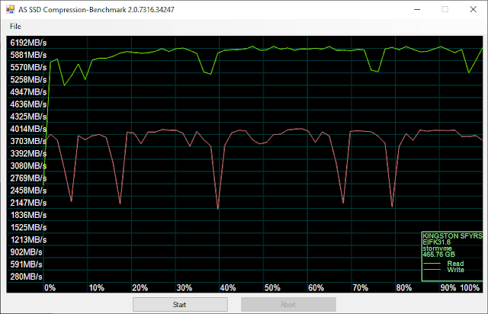Click the 1525MB/s axis label
Viewport: 488px width, 314px height.
point(28,227)
